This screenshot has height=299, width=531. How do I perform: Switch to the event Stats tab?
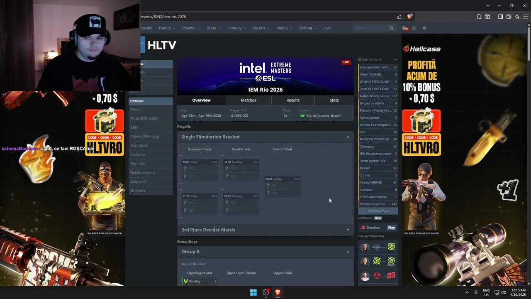pyautogui.click(x=334, y=100)
